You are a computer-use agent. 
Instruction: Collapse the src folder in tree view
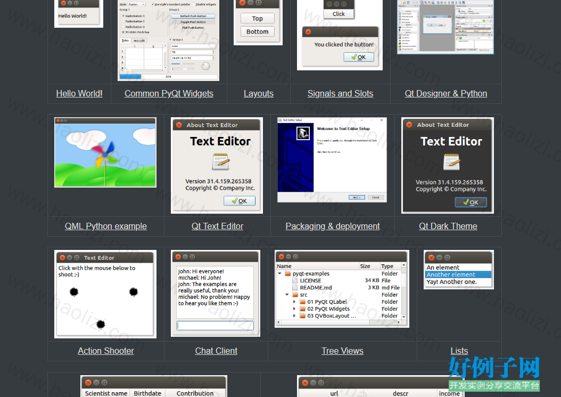coord(287,295)
